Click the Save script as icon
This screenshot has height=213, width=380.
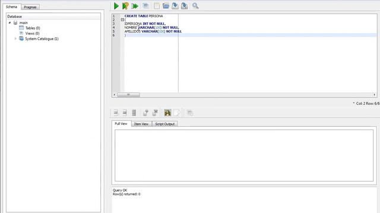184,6
